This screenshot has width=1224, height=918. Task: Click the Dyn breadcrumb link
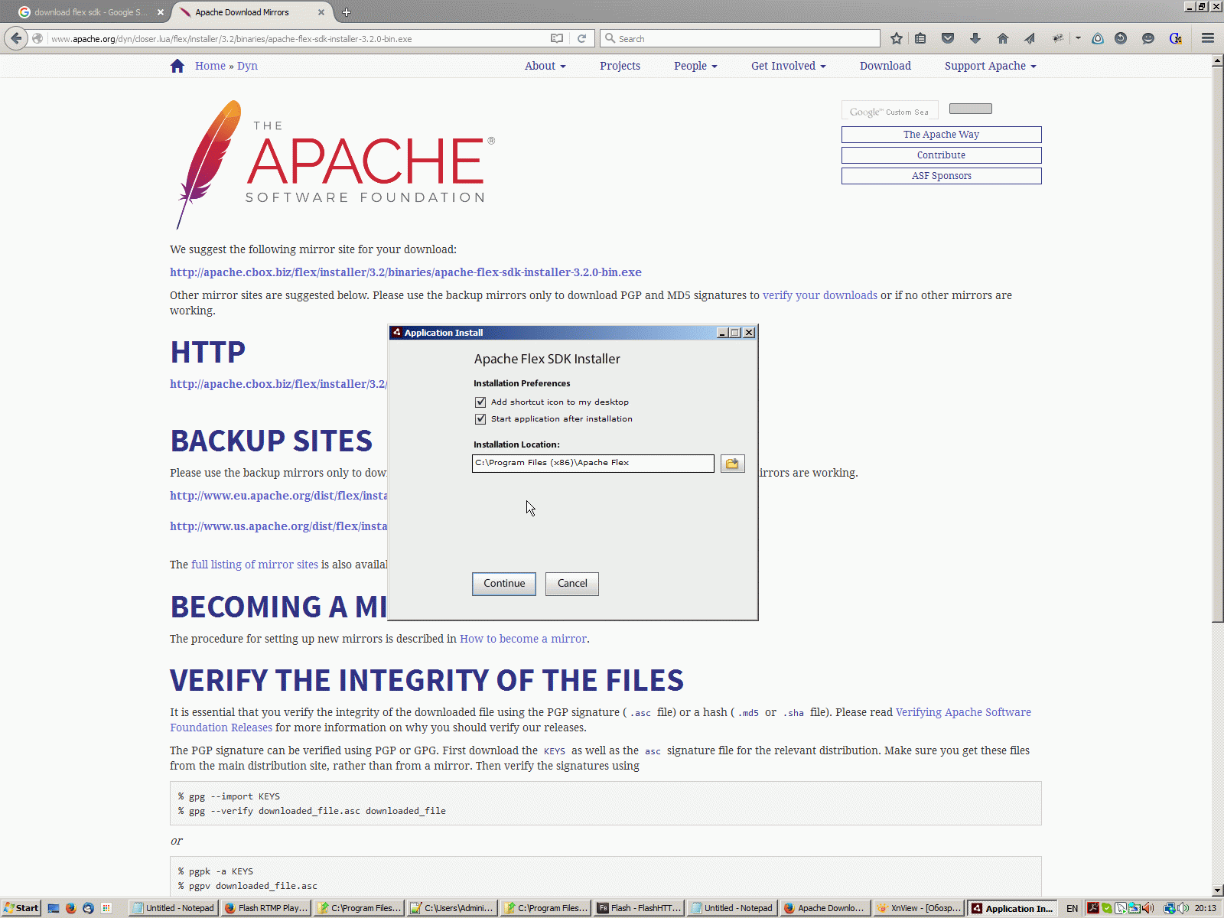pyautogui.click(x=247, y=66)
